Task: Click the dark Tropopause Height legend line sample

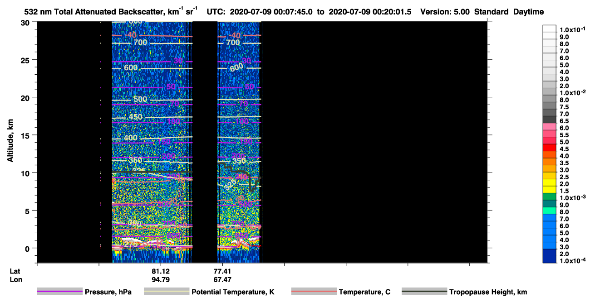Action: point(424,292)
